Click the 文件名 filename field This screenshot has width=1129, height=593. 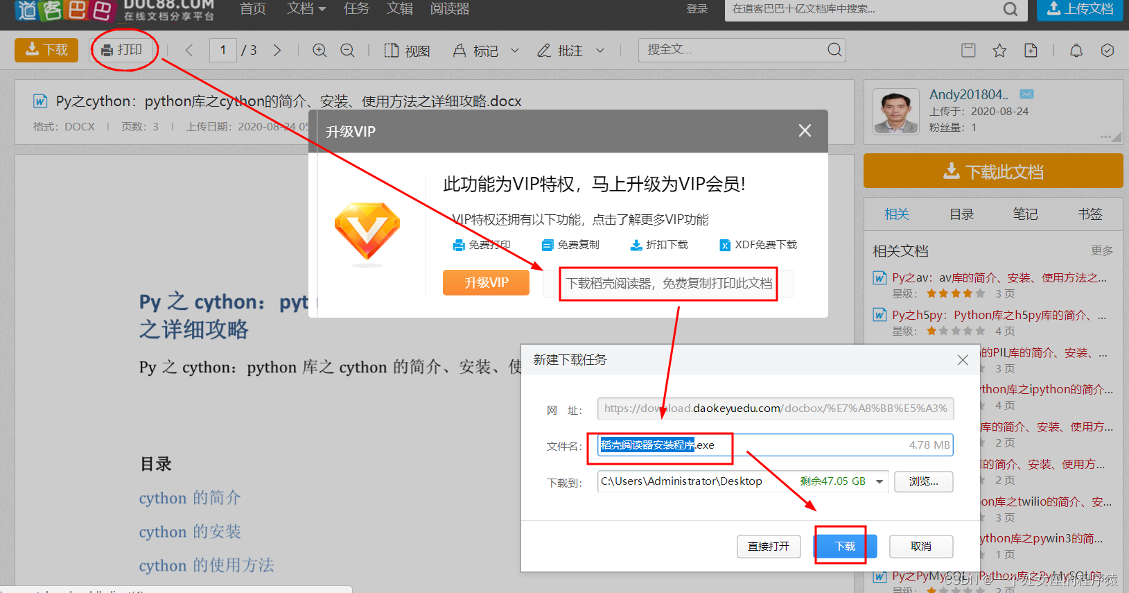coord(776,445)
